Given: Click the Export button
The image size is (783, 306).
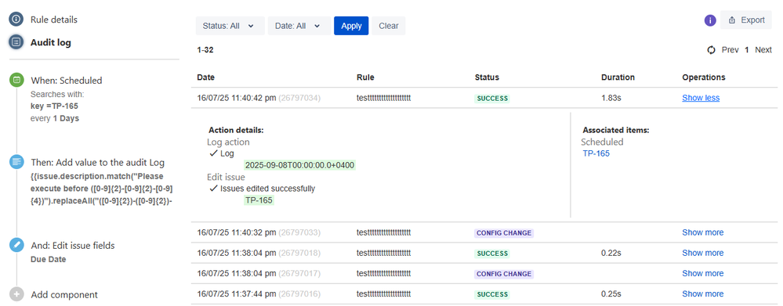Looking at the screenshot, I should pos(746,20).
